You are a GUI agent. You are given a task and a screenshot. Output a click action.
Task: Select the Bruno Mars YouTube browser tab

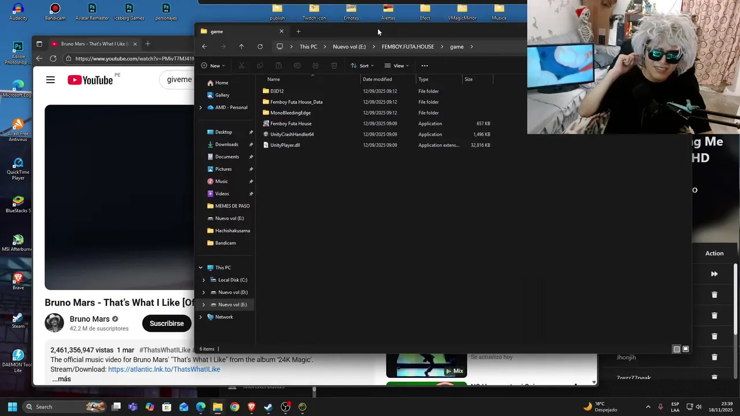click(x=94, y=44)
